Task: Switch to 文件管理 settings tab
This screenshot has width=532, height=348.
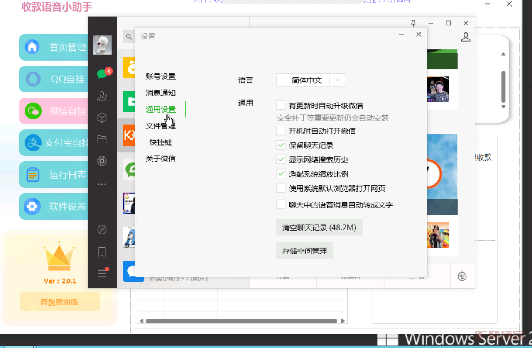Action: tap(160, 126)
